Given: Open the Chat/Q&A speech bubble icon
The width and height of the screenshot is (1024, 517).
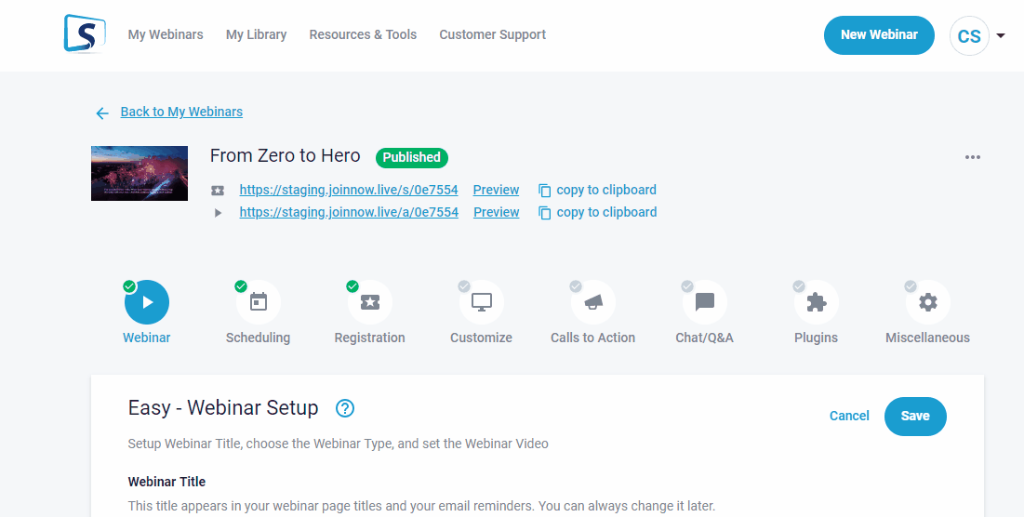Looking at the screenshot, I should 705,302.
